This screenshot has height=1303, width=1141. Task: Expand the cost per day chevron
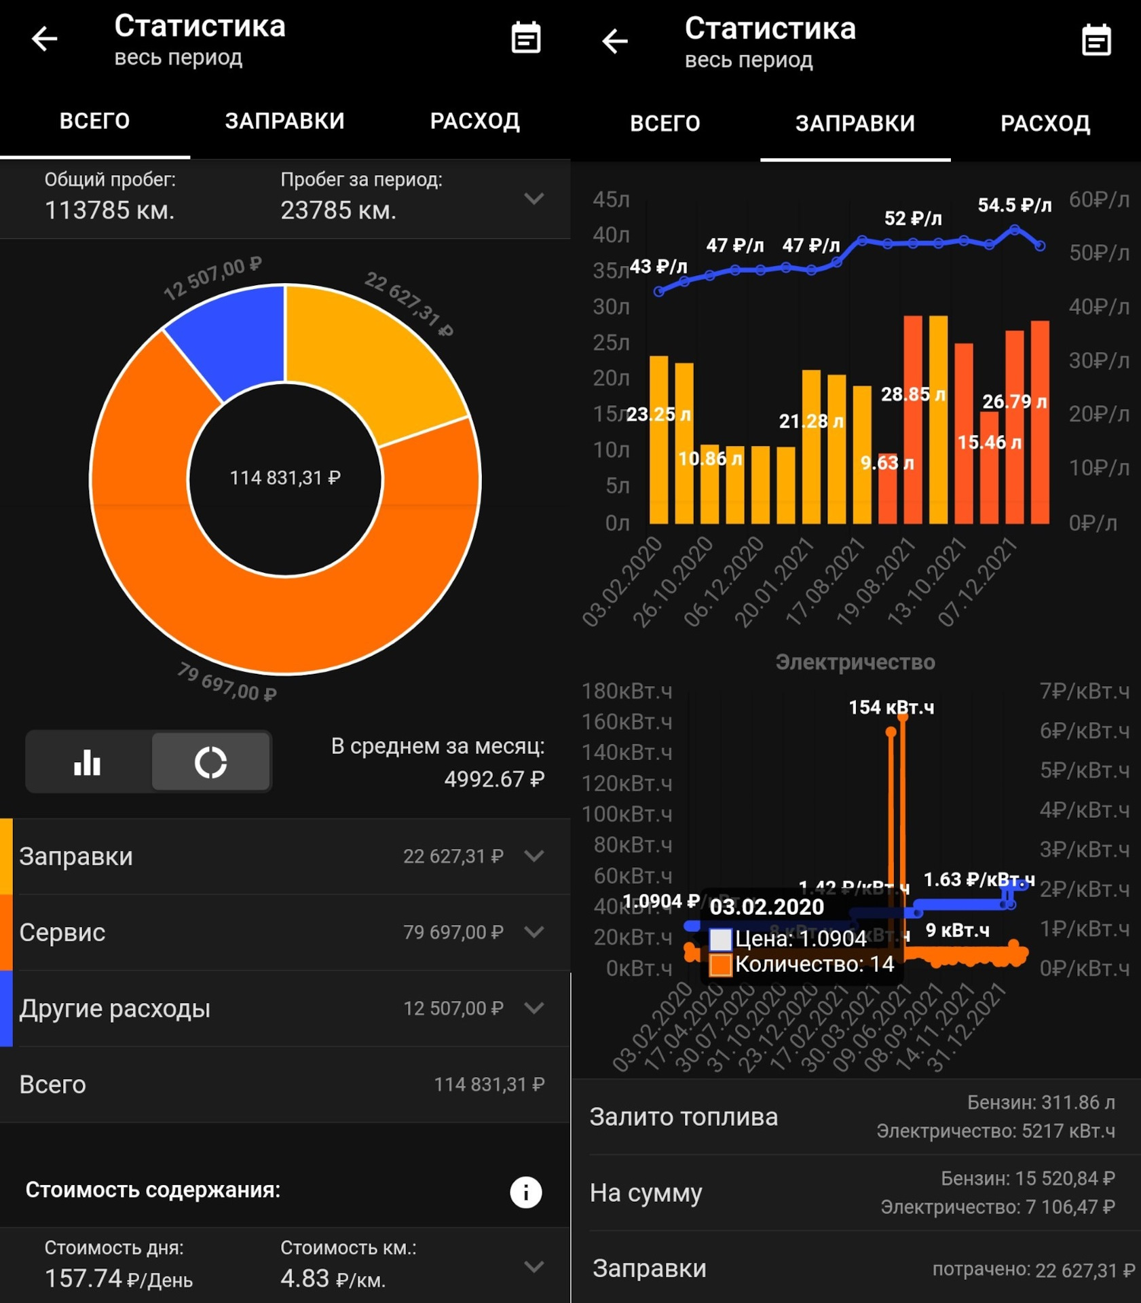pos(534,1266)
